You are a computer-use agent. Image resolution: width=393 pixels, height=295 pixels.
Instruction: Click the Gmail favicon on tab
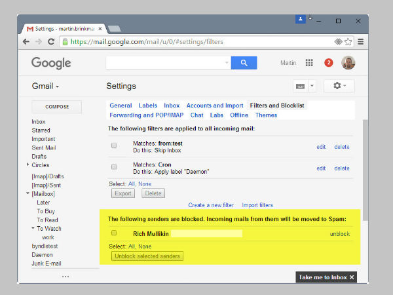coord(30,29)
